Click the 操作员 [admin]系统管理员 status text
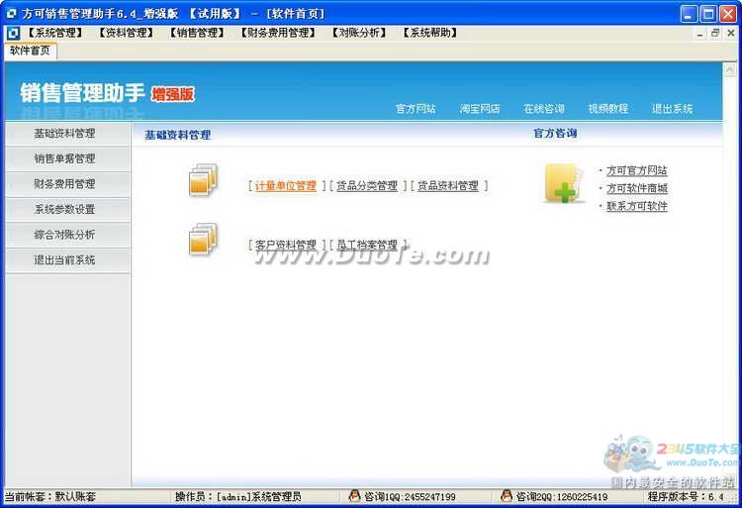The image size is (742, 508). pos(238,497)
